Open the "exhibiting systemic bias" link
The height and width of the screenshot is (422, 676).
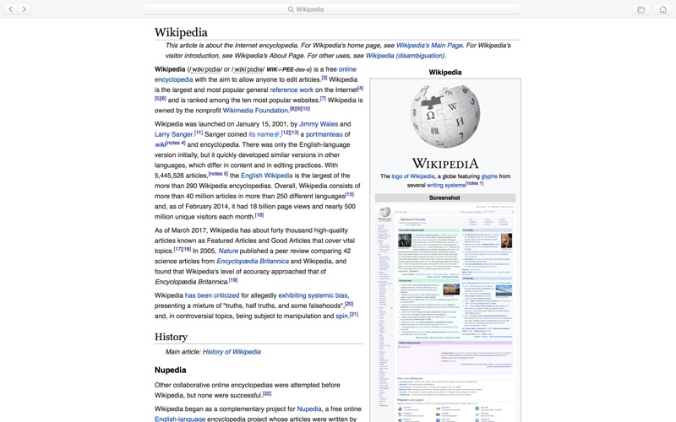(313, 295)
